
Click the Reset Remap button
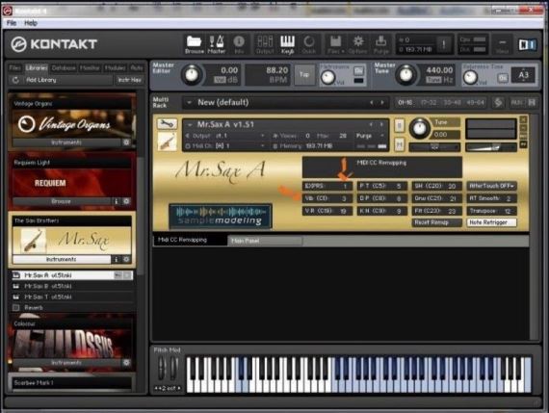coord(436,222)
